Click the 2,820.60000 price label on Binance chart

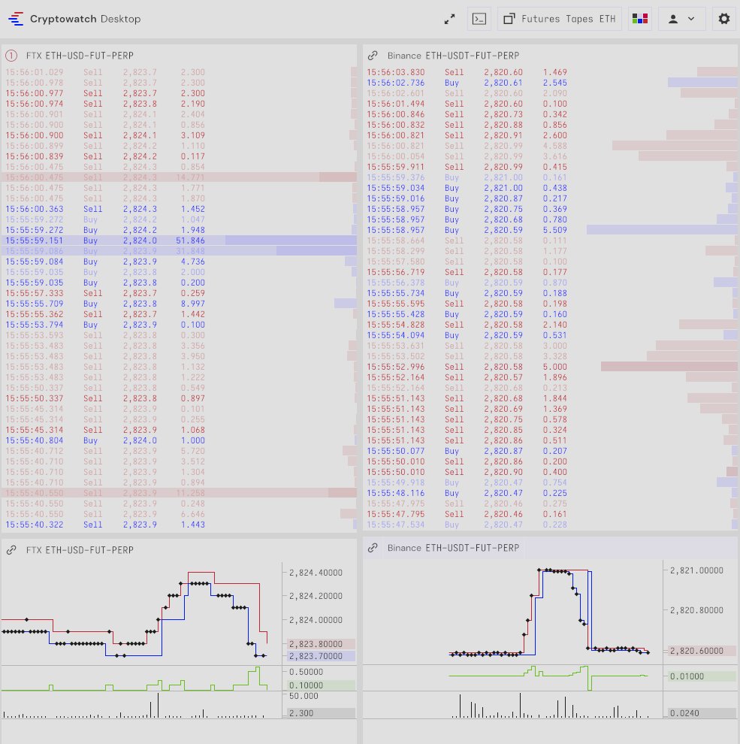(702, 651)
